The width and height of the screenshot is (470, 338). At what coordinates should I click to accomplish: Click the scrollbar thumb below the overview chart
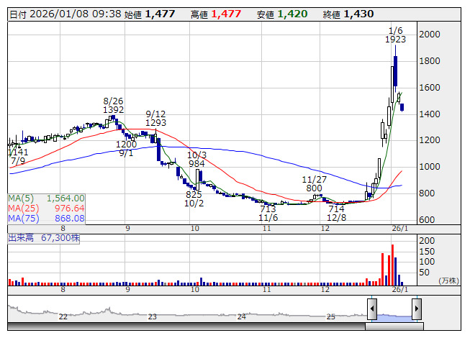tap(393, 326)
